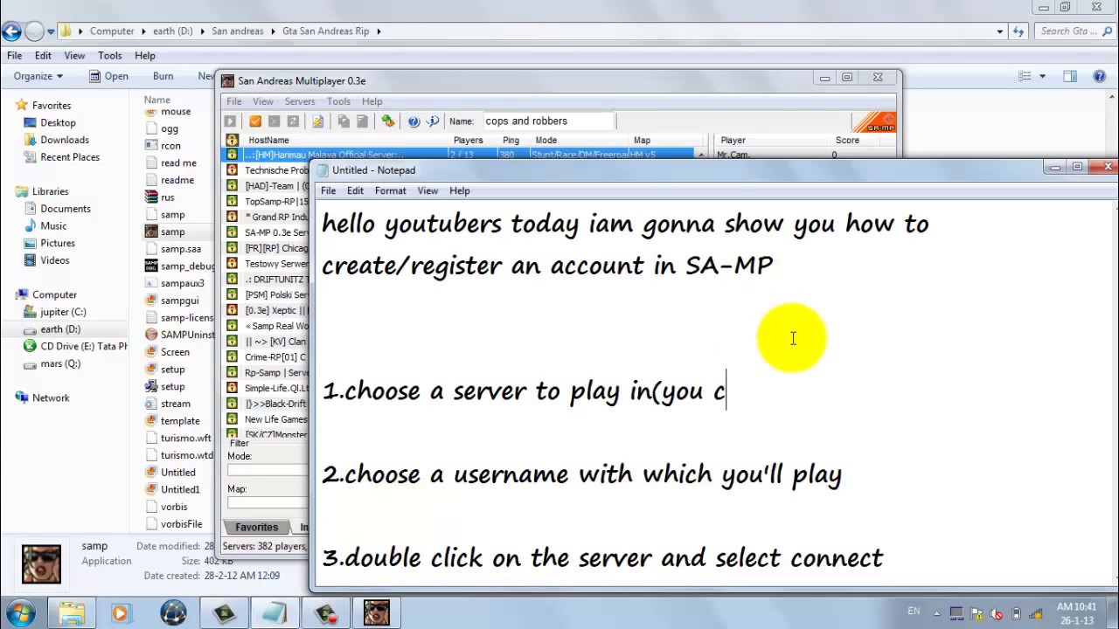Open the media player taskbar icon
1119x629 pixels.
(120, 612)
